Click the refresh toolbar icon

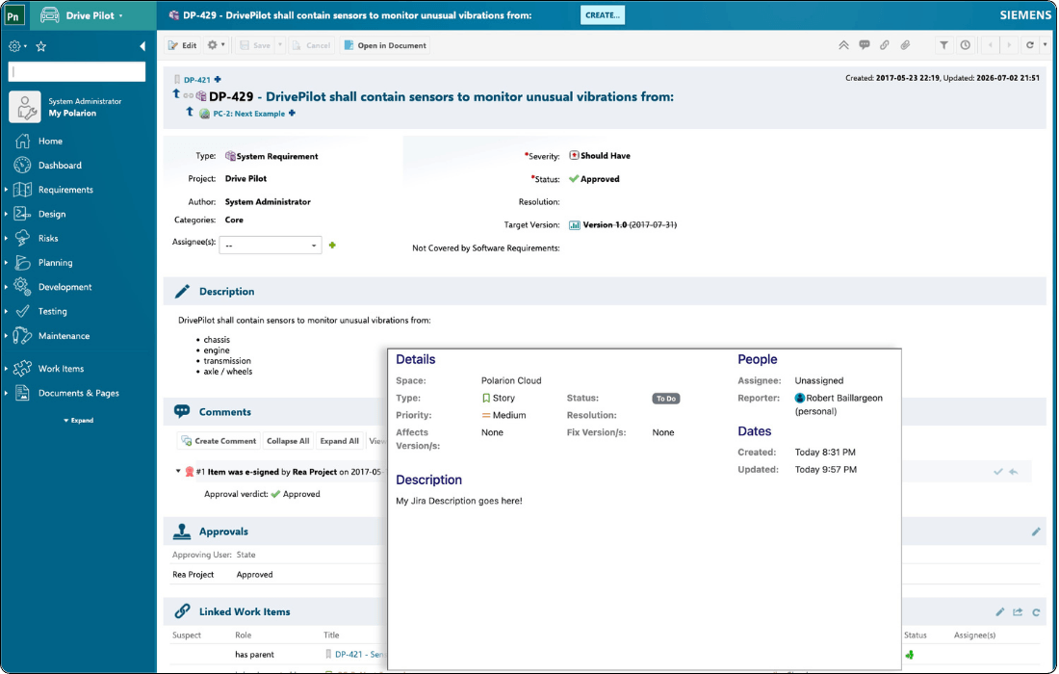1030,45
